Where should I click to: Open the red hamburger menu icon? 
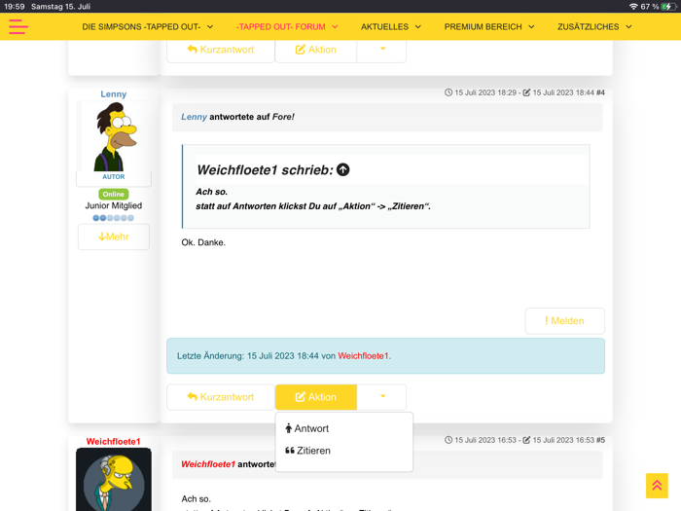pos(18,27)
